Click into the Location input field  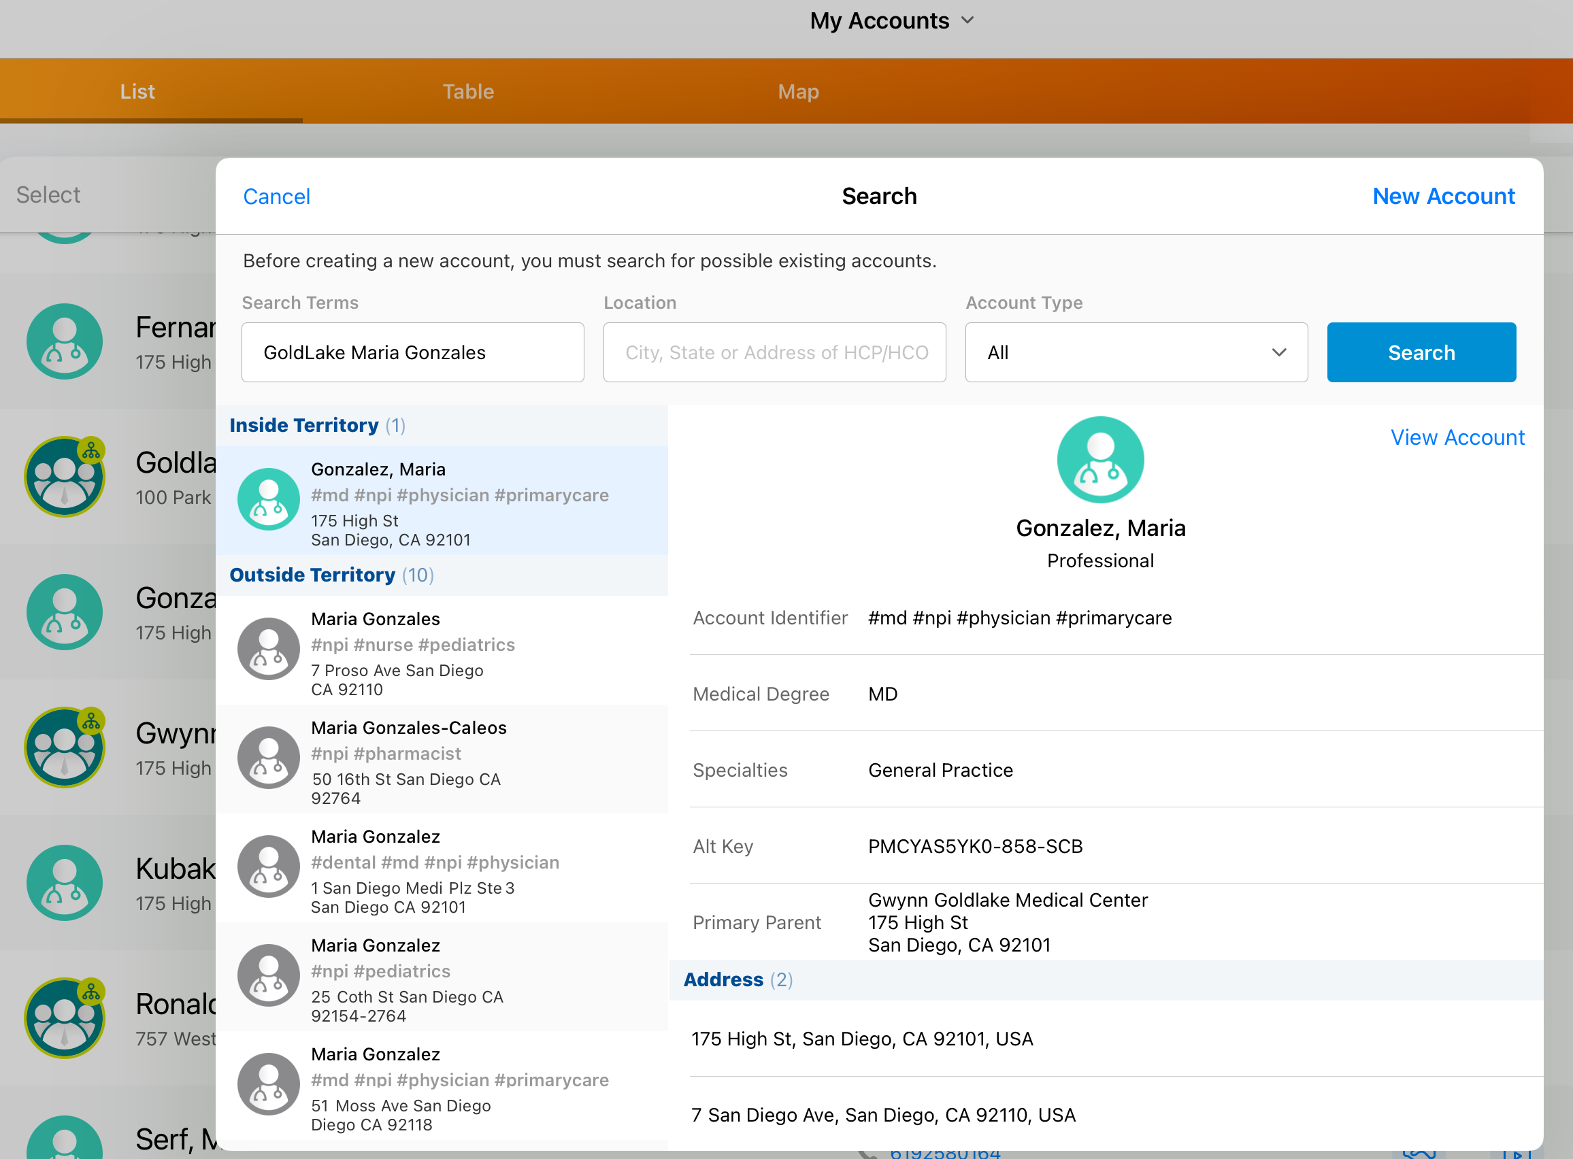click(x=774, y=352)
